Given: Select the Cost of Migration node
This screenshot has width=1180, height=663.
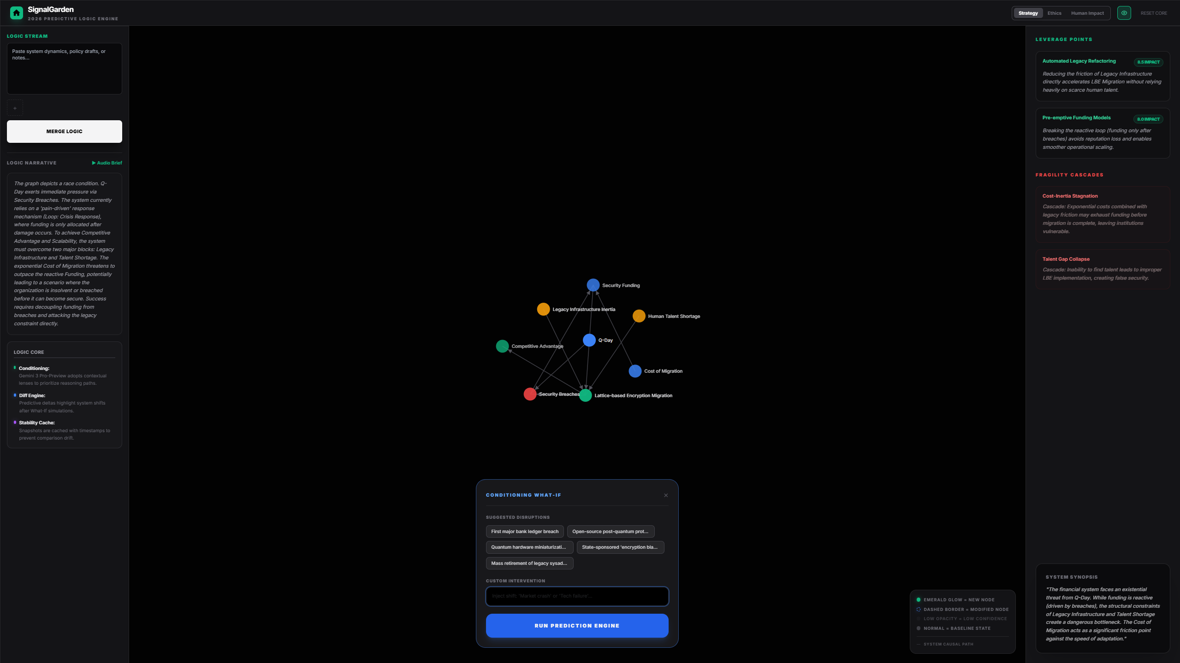Looking at the screenshot, I should point(635,371).
